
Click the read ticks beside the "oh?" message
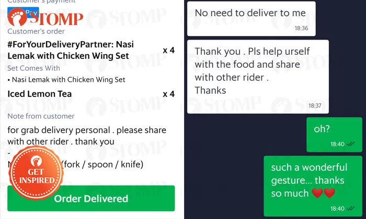(x=351, y=144)
